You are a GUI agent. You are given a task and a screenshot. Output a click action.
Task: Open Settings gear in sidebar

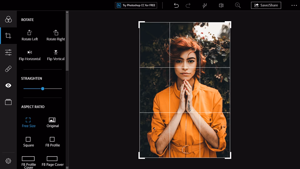pyautogui.click(x=8, y=161)
